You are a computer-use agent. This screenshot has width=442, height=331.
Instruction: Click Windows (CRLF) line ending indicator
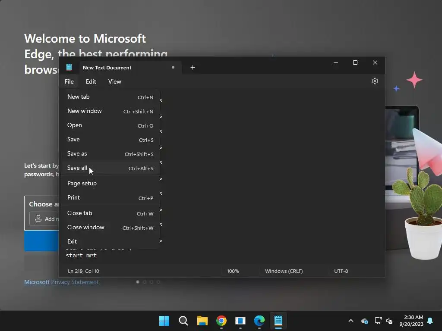284,271
